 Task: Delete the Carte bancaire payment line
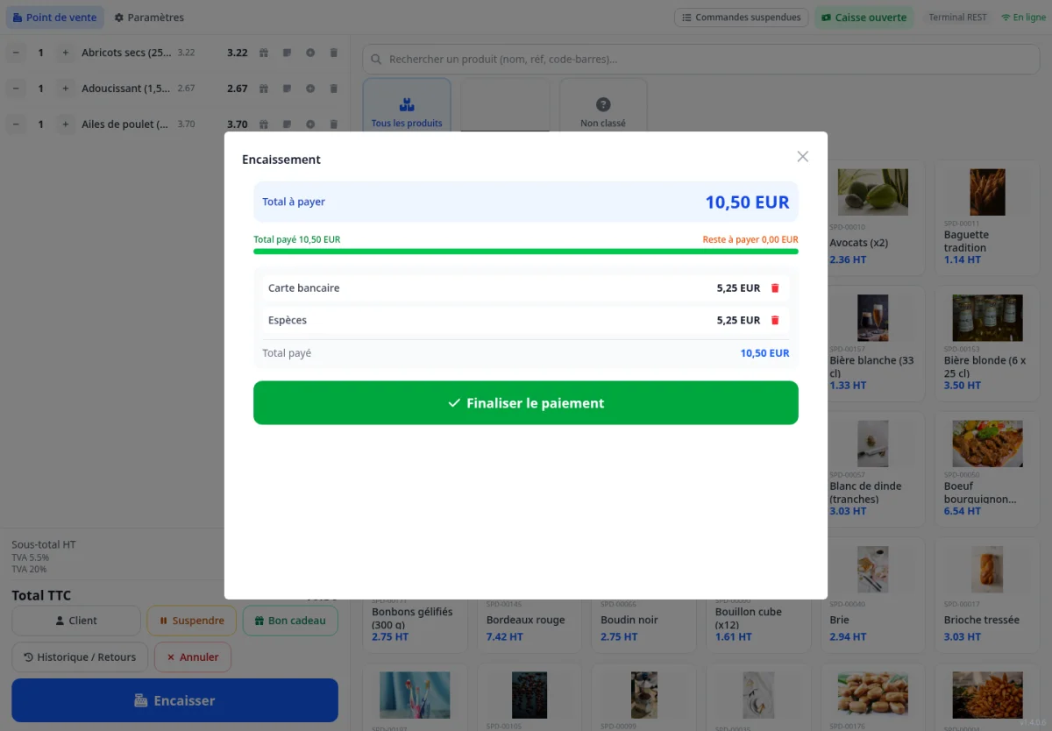(774, 288)
